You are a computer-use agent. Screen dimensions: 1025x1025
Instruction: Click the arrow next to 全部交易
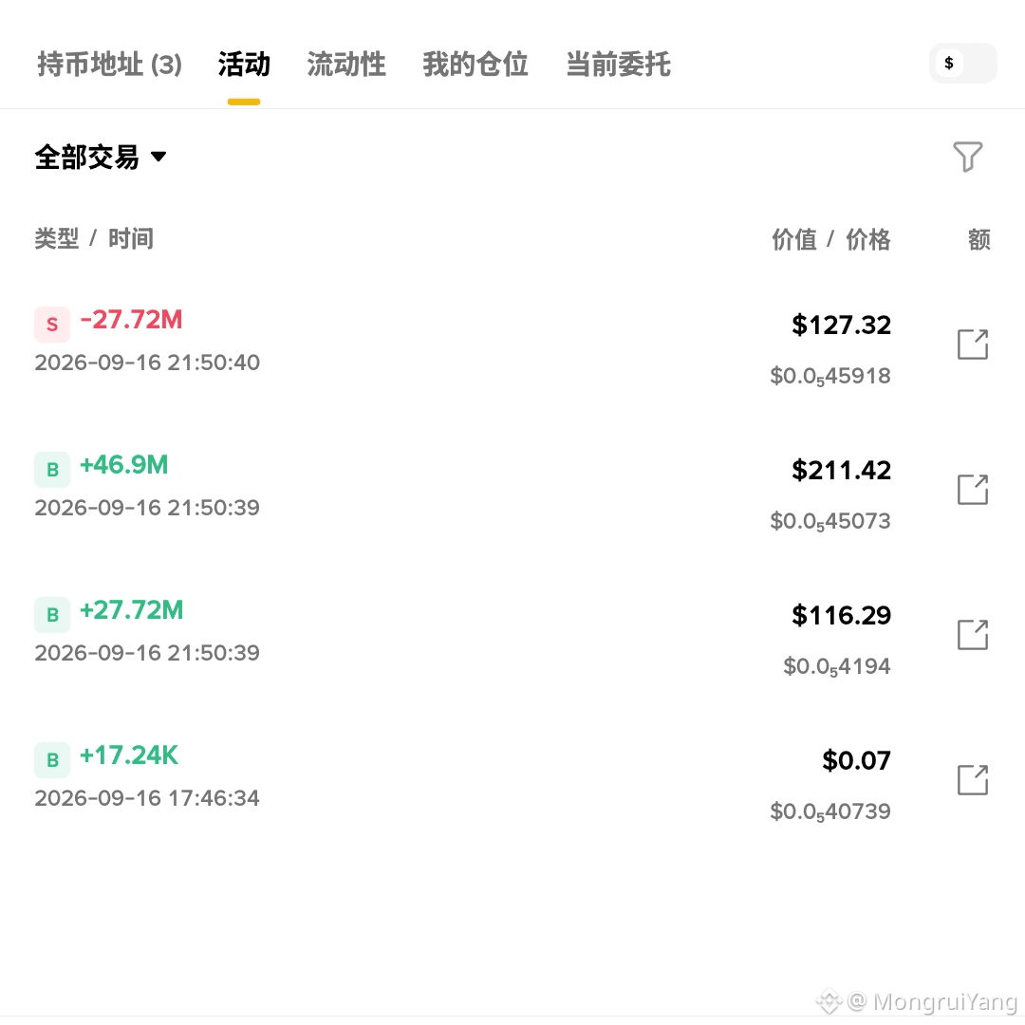[x=158, y=157]
